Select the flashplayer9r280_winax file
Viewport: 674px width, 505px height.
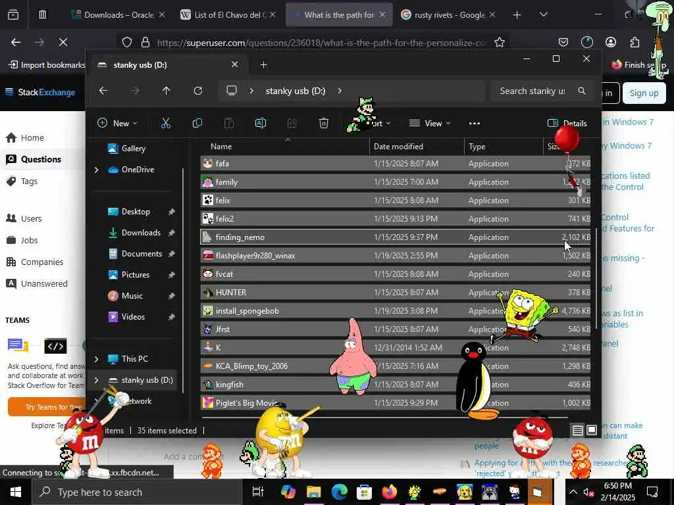coord(396,256)
